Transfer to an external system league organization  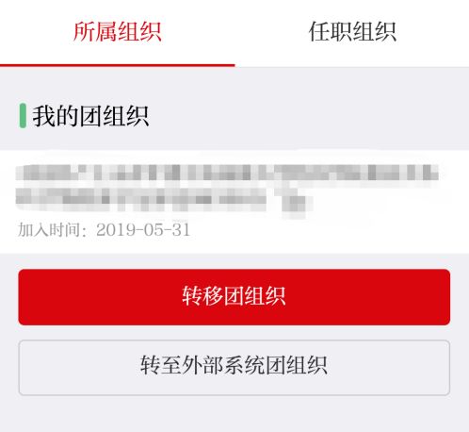click(x=234, y=367)
